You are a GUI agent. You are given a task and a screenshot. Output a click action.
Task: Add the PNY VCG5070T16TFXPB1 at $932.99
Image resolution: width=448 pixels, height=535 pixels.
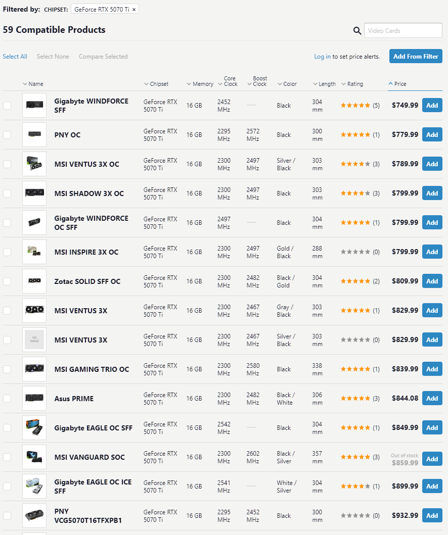(432, 516)
